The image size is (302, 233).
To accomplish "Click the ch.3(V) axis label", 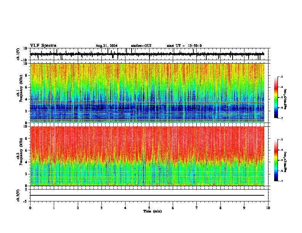I will pyautogui.click(x=18, y=195).
